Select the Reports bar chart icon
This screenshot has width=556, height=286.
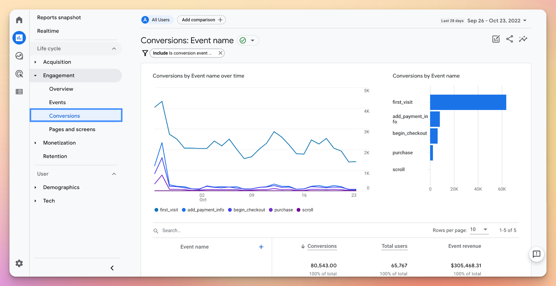tap(19, 38)
